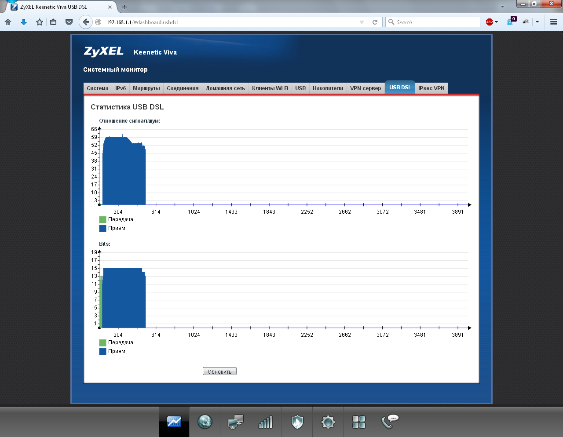Open the Internet globe icon in bottom bar
The width and height of the screenshot is (563, 437).
pos(205,422)
